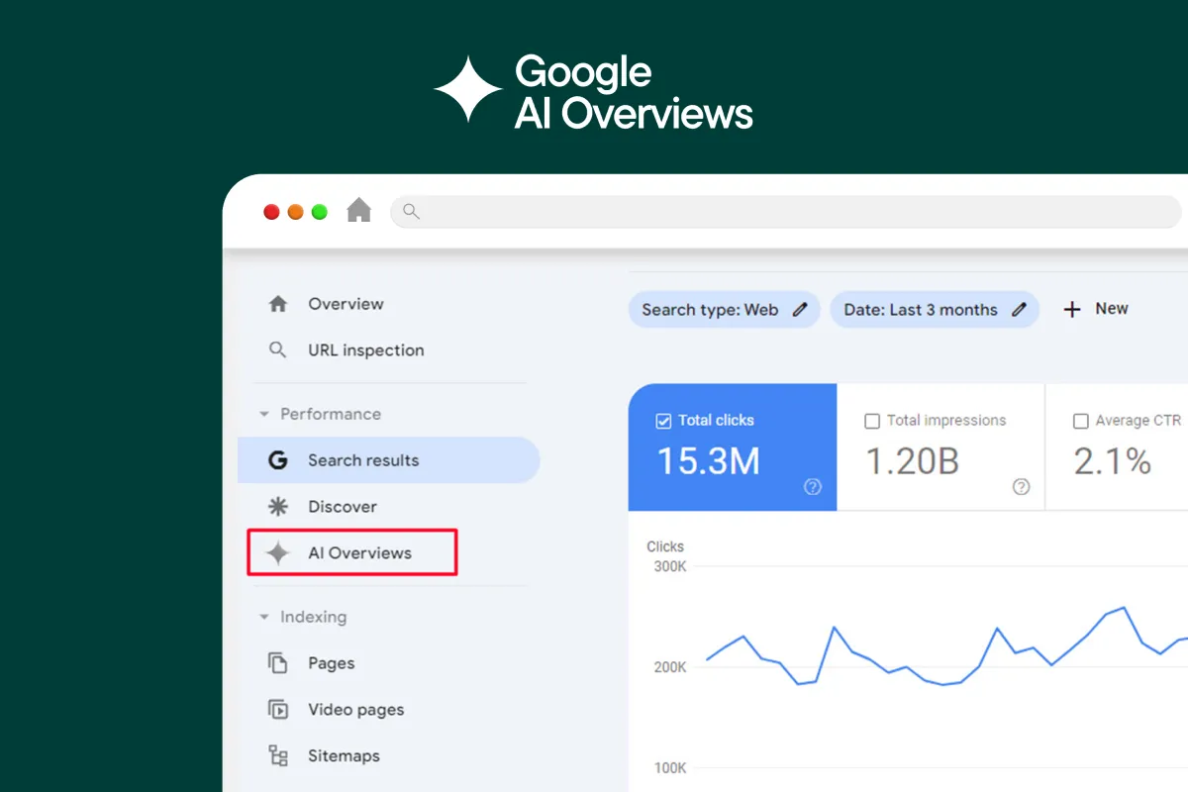Click pencil icon on Date chip
This screenshot has height=792, width=1188.
[1019, 310]
